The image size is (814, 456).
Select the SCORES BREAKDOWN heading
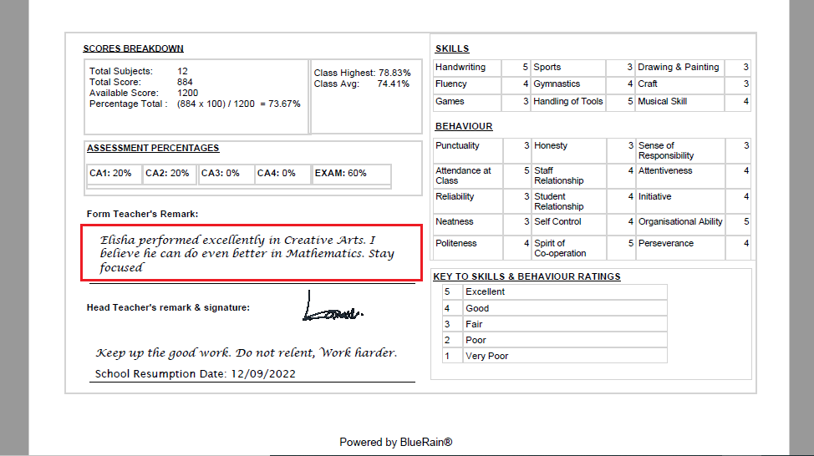[133, 48]
